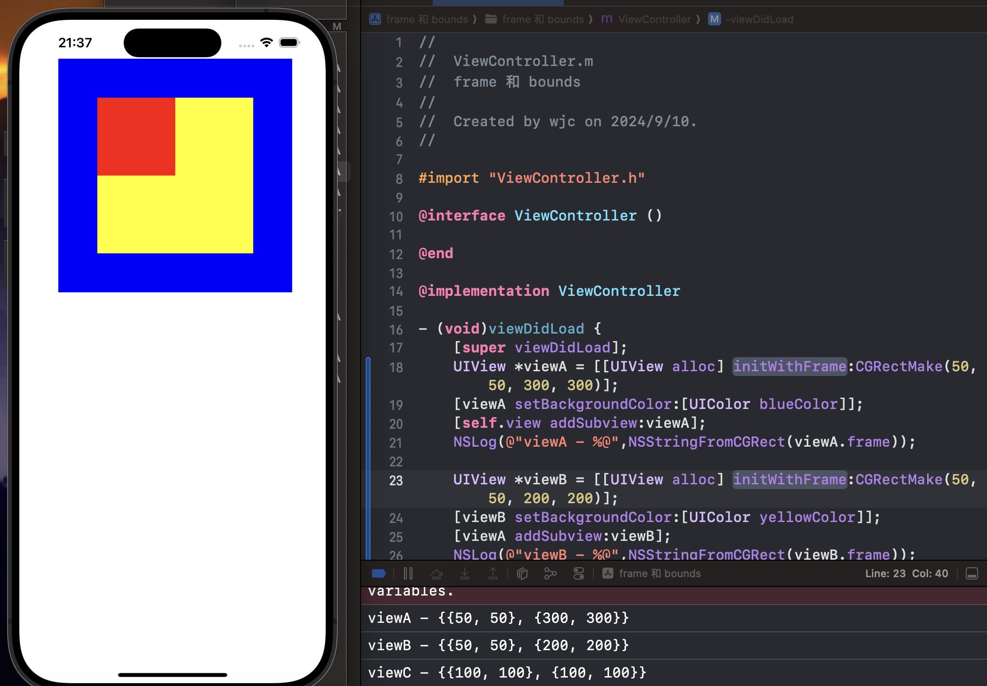
Task: Open the -viewDidLoad method breadcrumb
Action: pyautogui.click(x=751, y=19)
